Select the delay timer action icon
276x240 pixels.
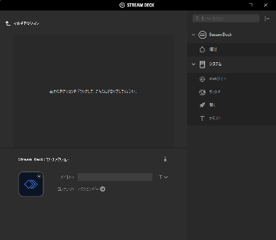pyautogui.click(x=202, y=49)
